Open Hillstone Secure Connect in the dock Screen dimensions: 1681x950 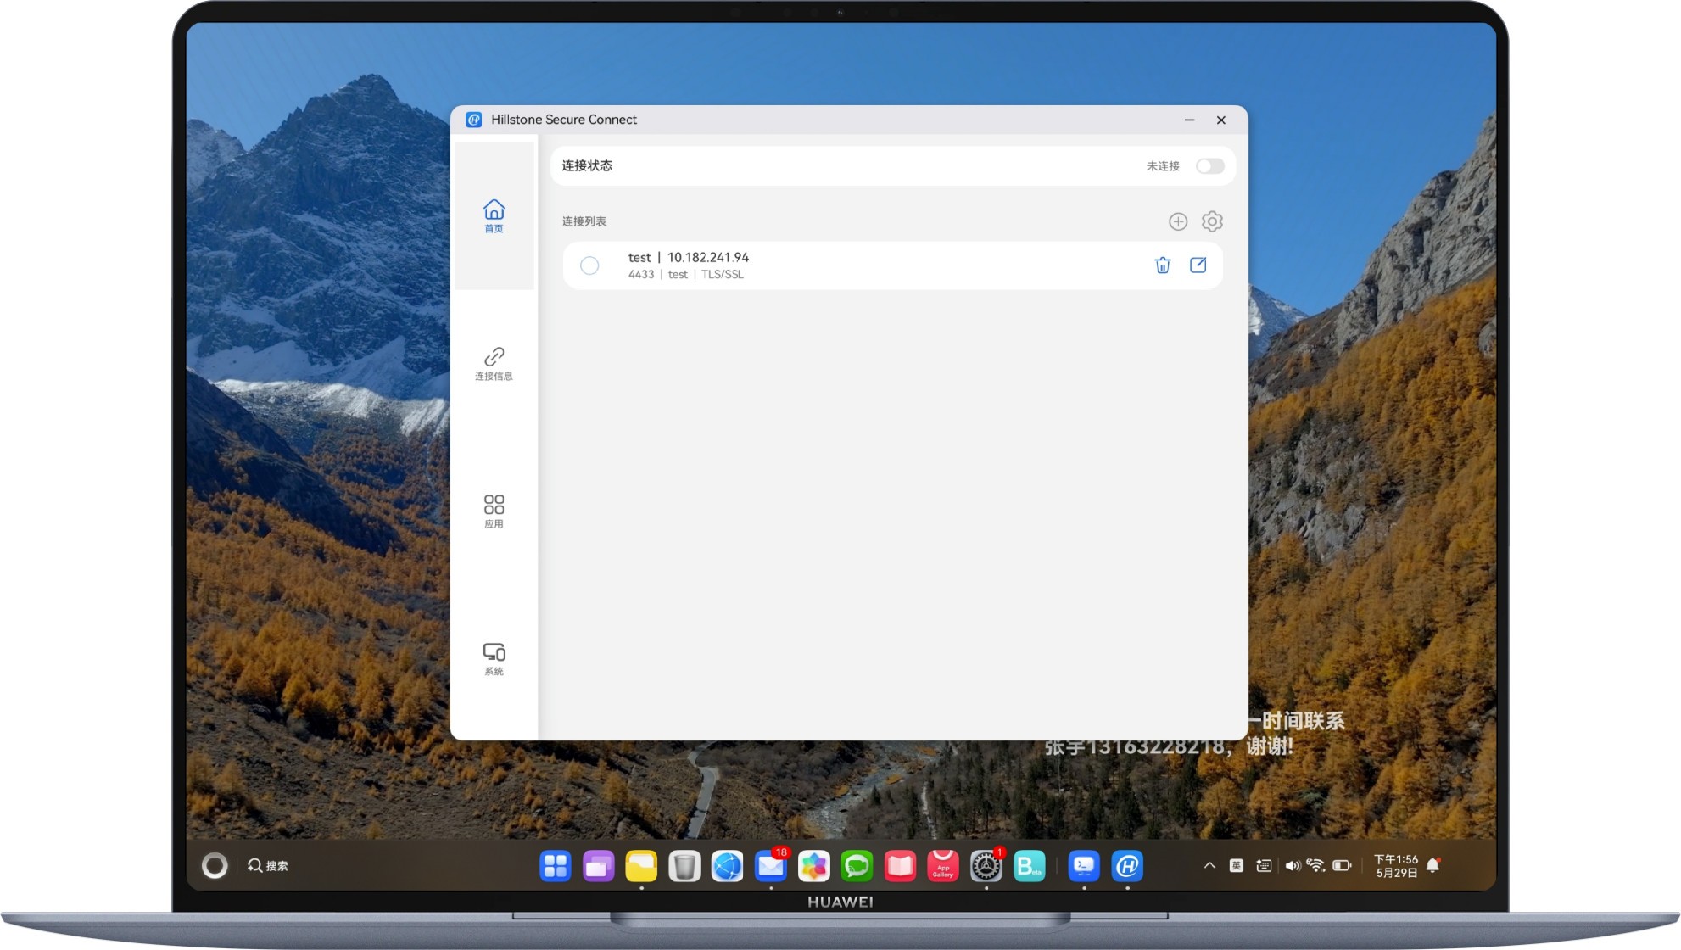pos(1127,866)
